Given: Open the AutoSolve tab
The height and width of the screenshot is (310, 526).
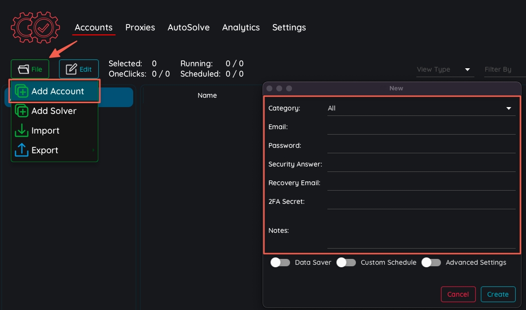Looking at the screenshot, I should coord(188,28).
